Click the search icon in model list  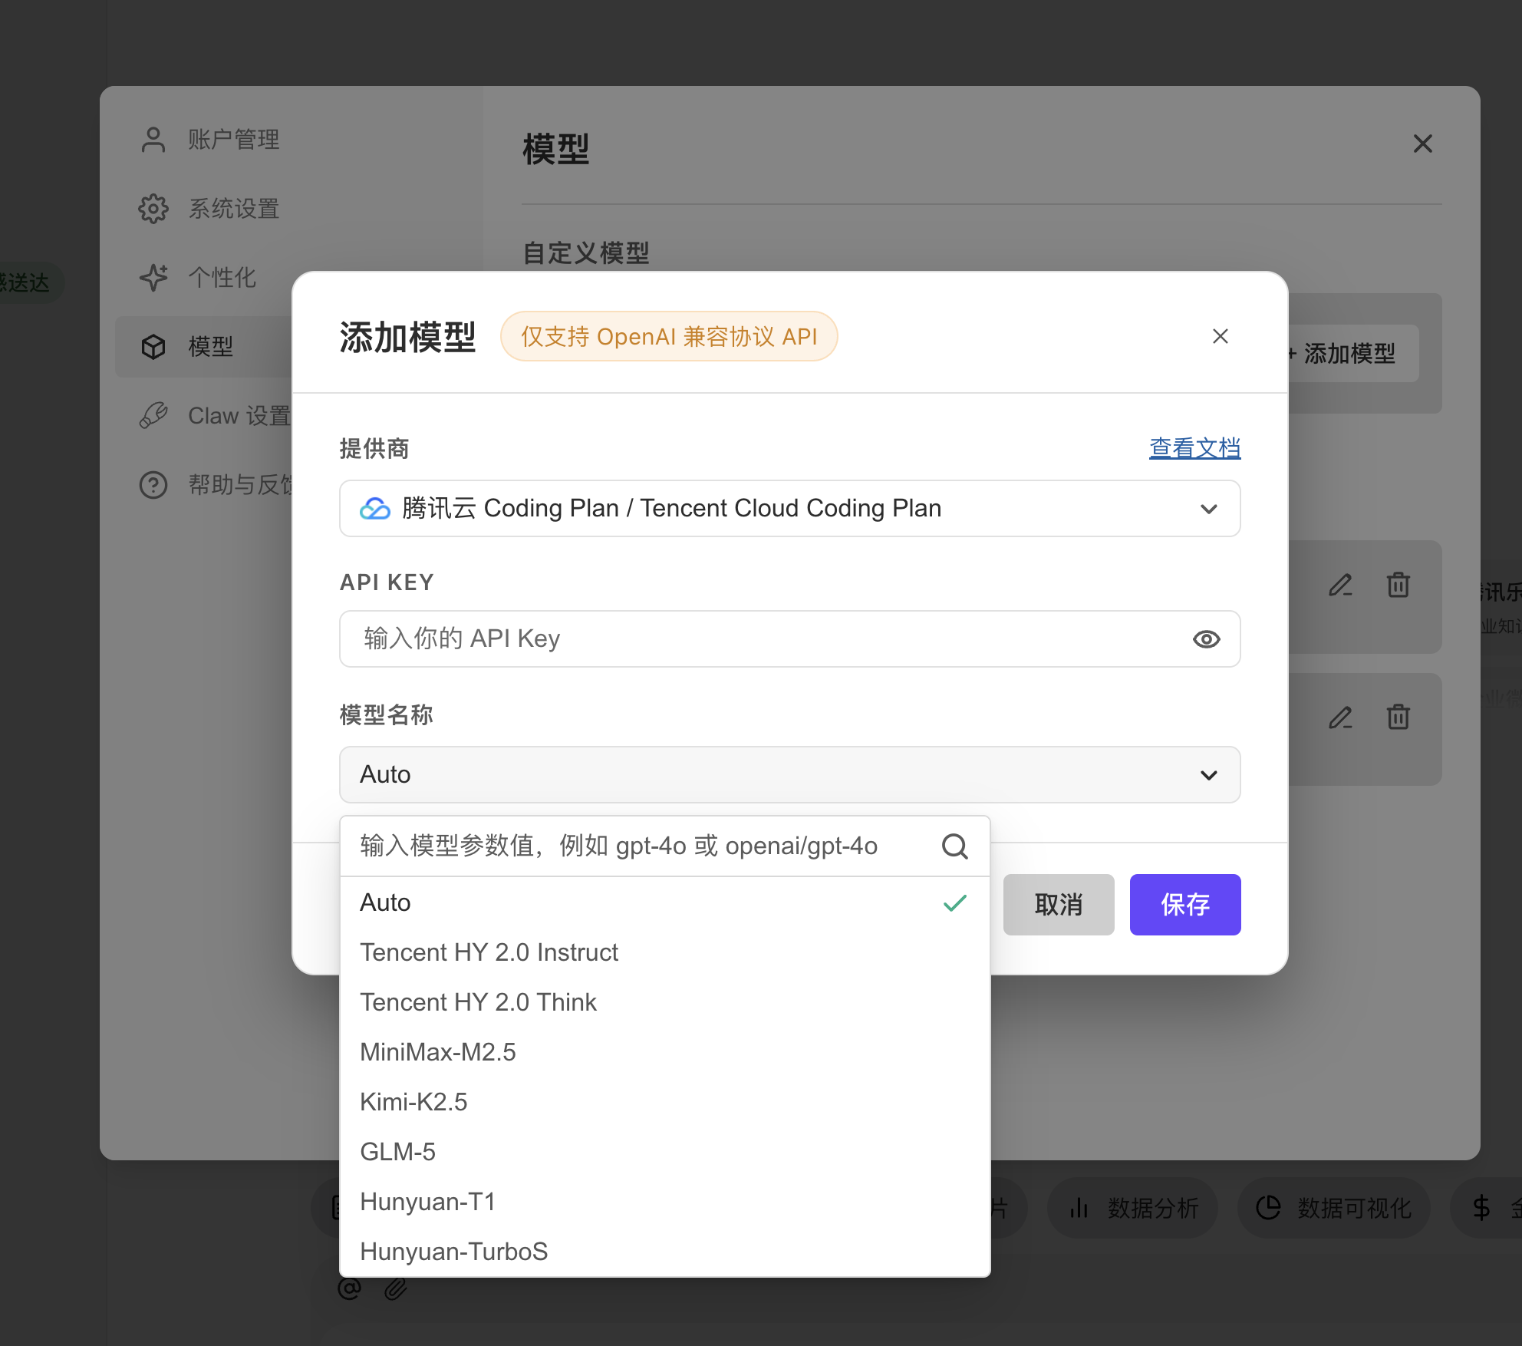point(954,846)
